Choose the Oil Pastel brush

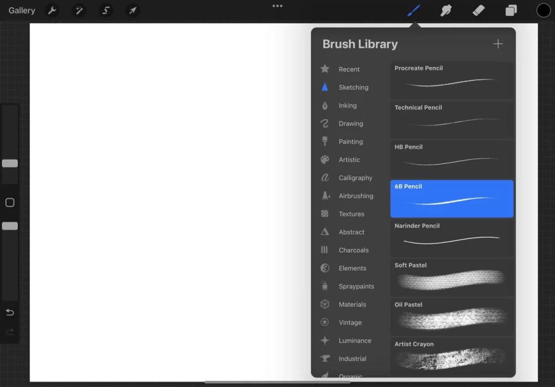(452, 317)
